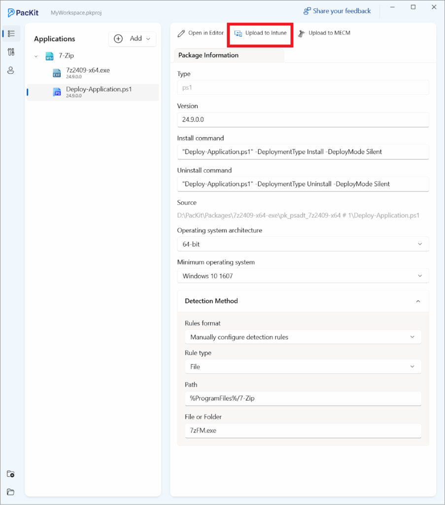This screenshot has width=445, height=505.
Task: Open the Add dropdown button
Action: (x=132, y=38)
